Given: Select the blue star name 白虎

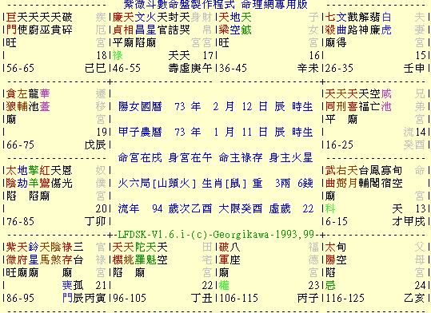Looking at the screenshot, I should tap(386, 24).
